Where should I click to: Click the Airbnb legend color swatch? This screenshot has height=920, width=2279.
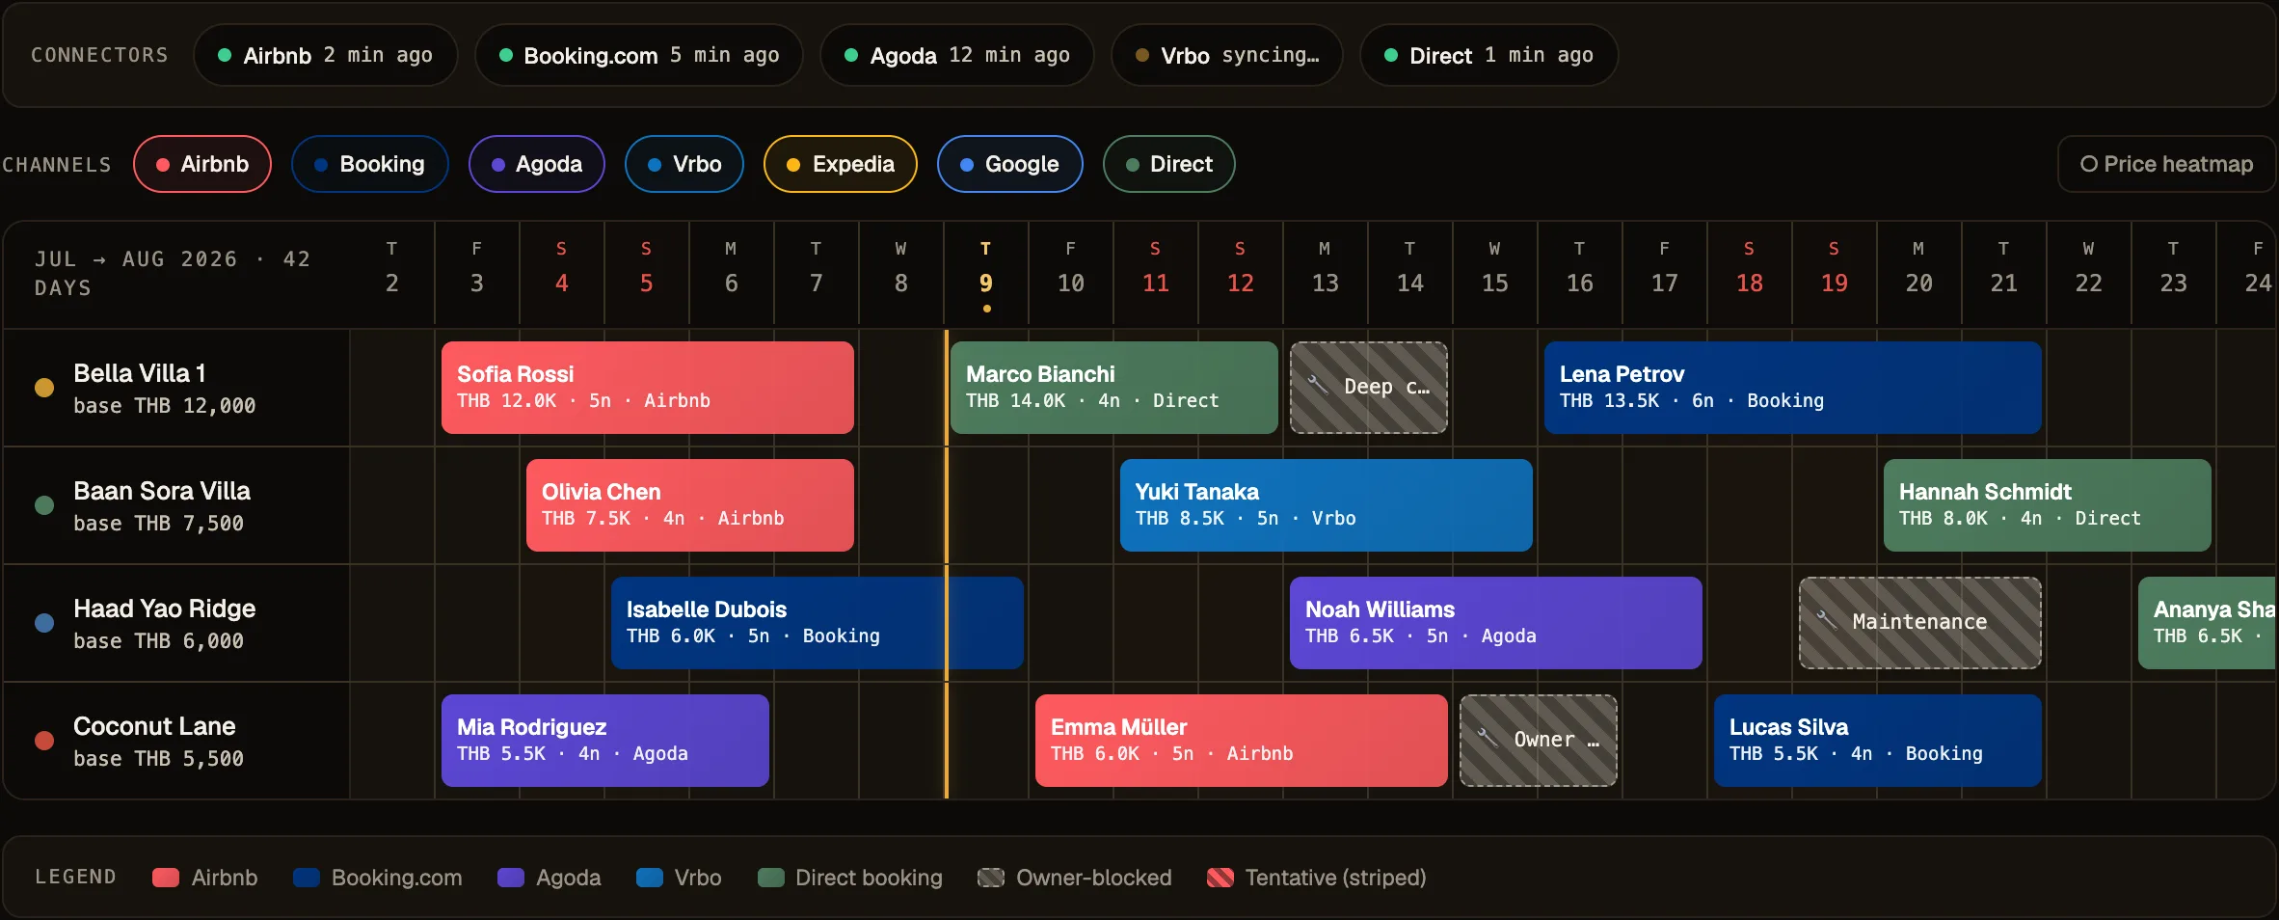tap(166, 878)
